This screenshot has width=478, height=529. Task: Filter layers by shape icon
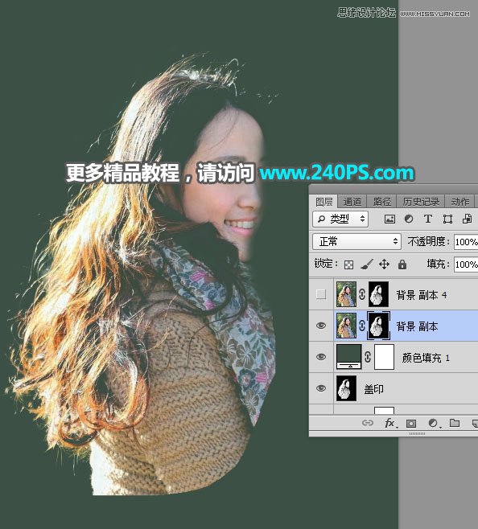pyautogui.click(x=447, y=219)
